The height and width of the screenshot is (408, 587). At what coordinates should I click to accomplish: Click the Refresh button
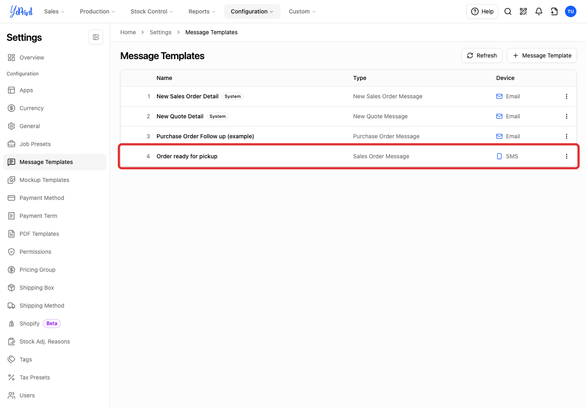(x=482, y=55)
